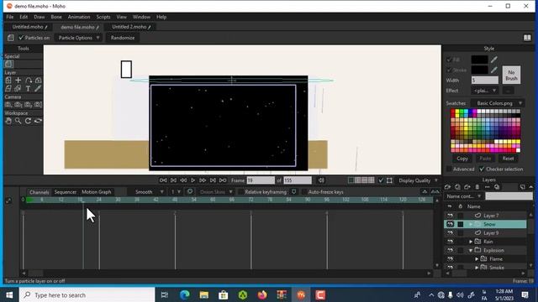This screenshot has width=538, height=302.
Task: Open the Scripts menu
Action: (x=103, y=17)
